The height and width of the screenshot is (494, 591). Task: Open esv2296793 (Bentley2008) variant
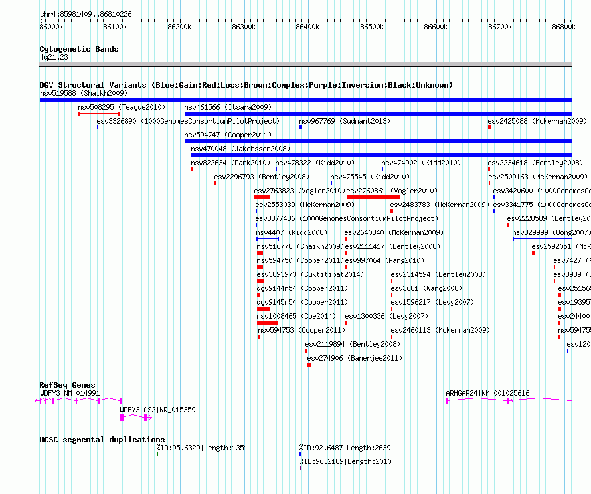point(262,177)
